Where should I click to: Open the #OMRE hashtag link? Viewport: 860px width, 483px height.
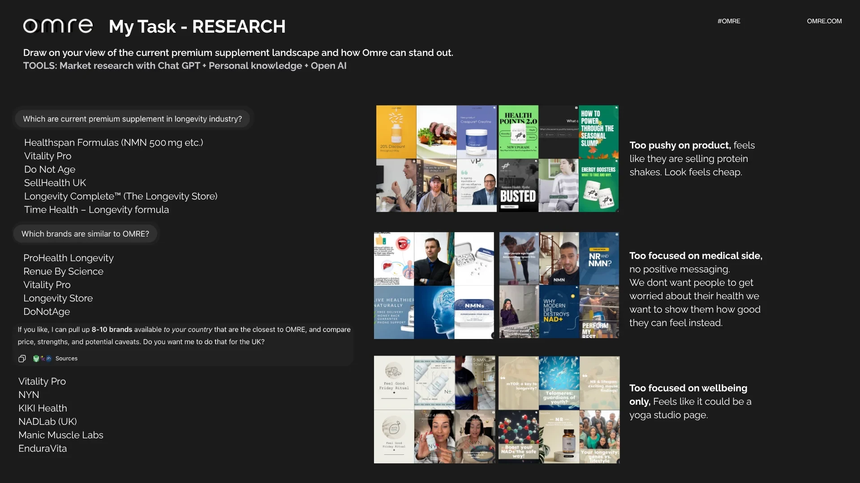pos(729,21)
